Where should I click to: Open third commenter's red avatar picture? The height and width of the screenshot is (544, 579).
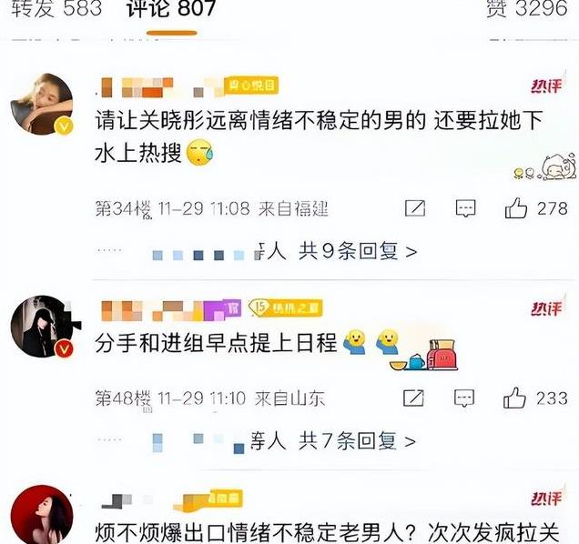(42, 515)
